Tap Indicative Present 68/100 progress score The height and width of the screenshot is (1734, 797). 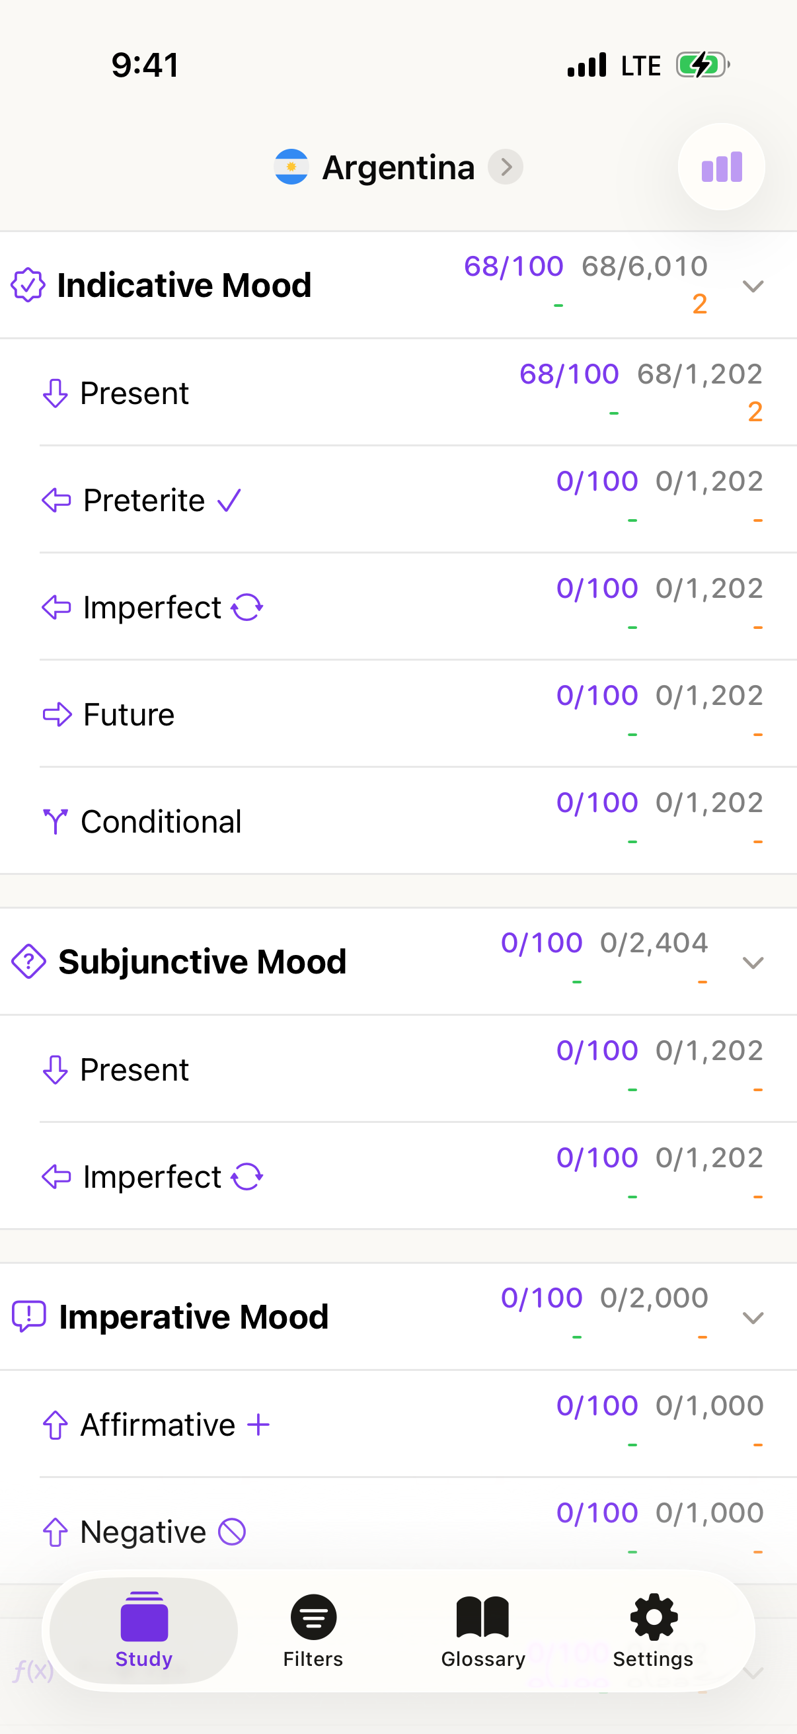[569, 374]
